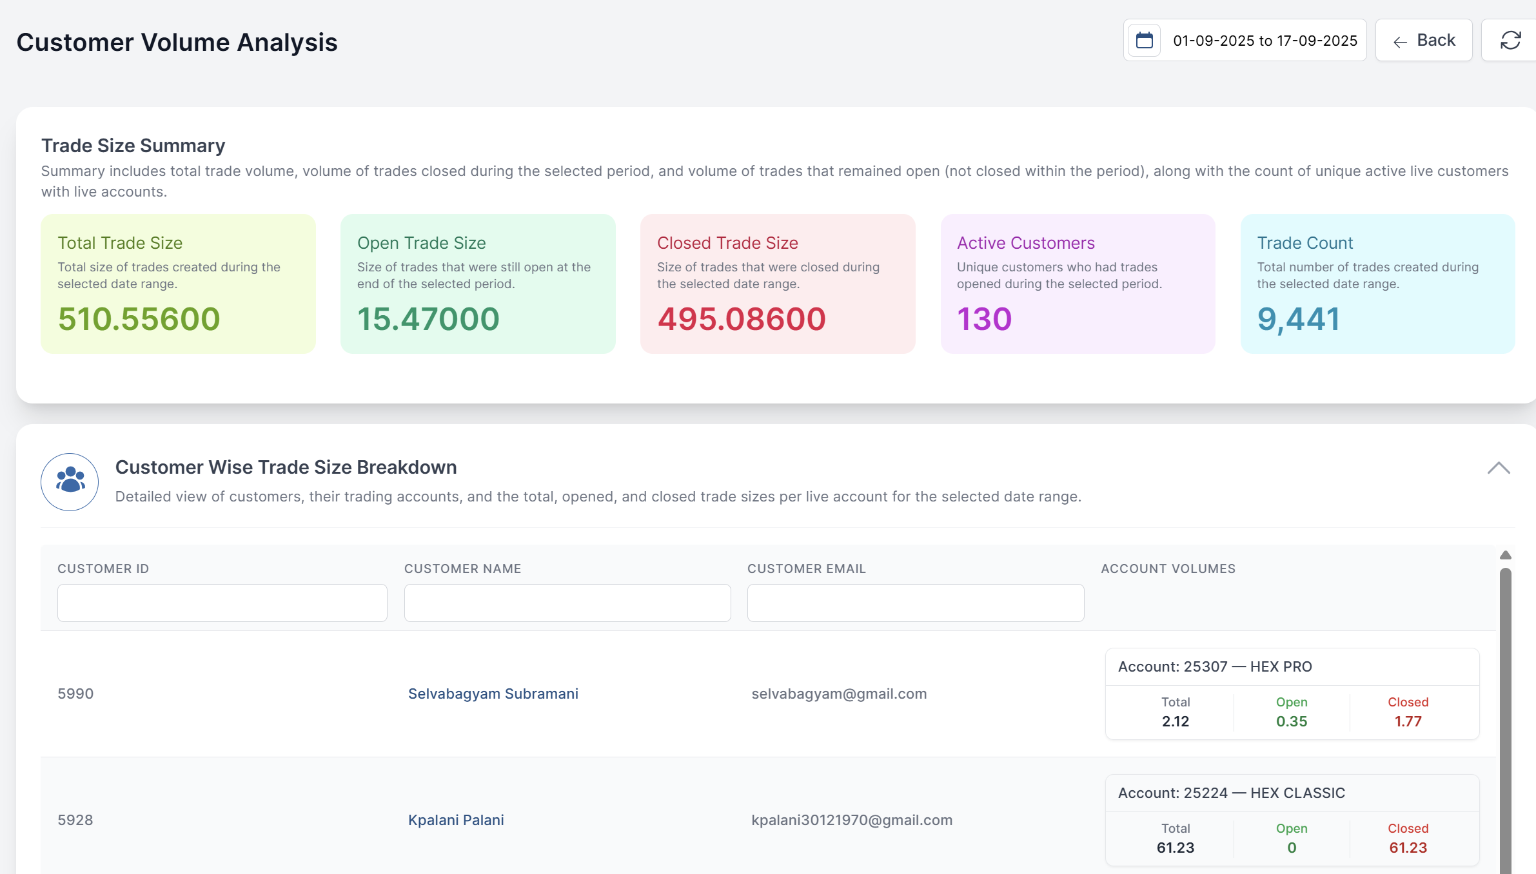Click customer ID 5928

tap(75, 820)
